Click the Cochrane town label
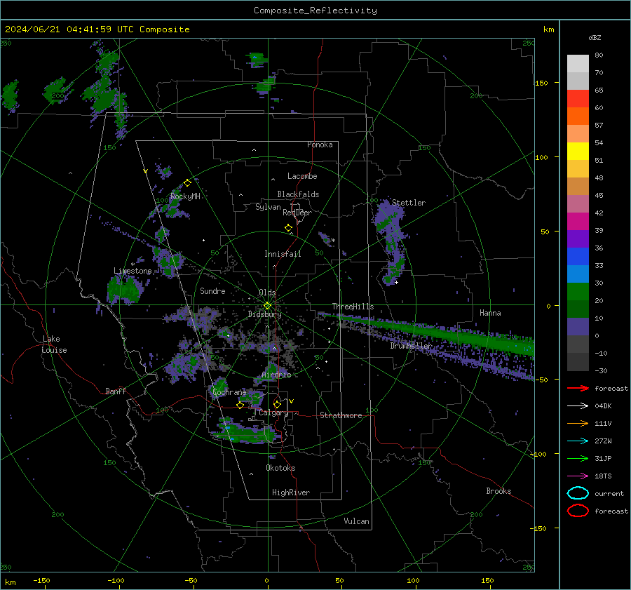The height and width of the screenshot is (590, 631). [x=229, y=392]
